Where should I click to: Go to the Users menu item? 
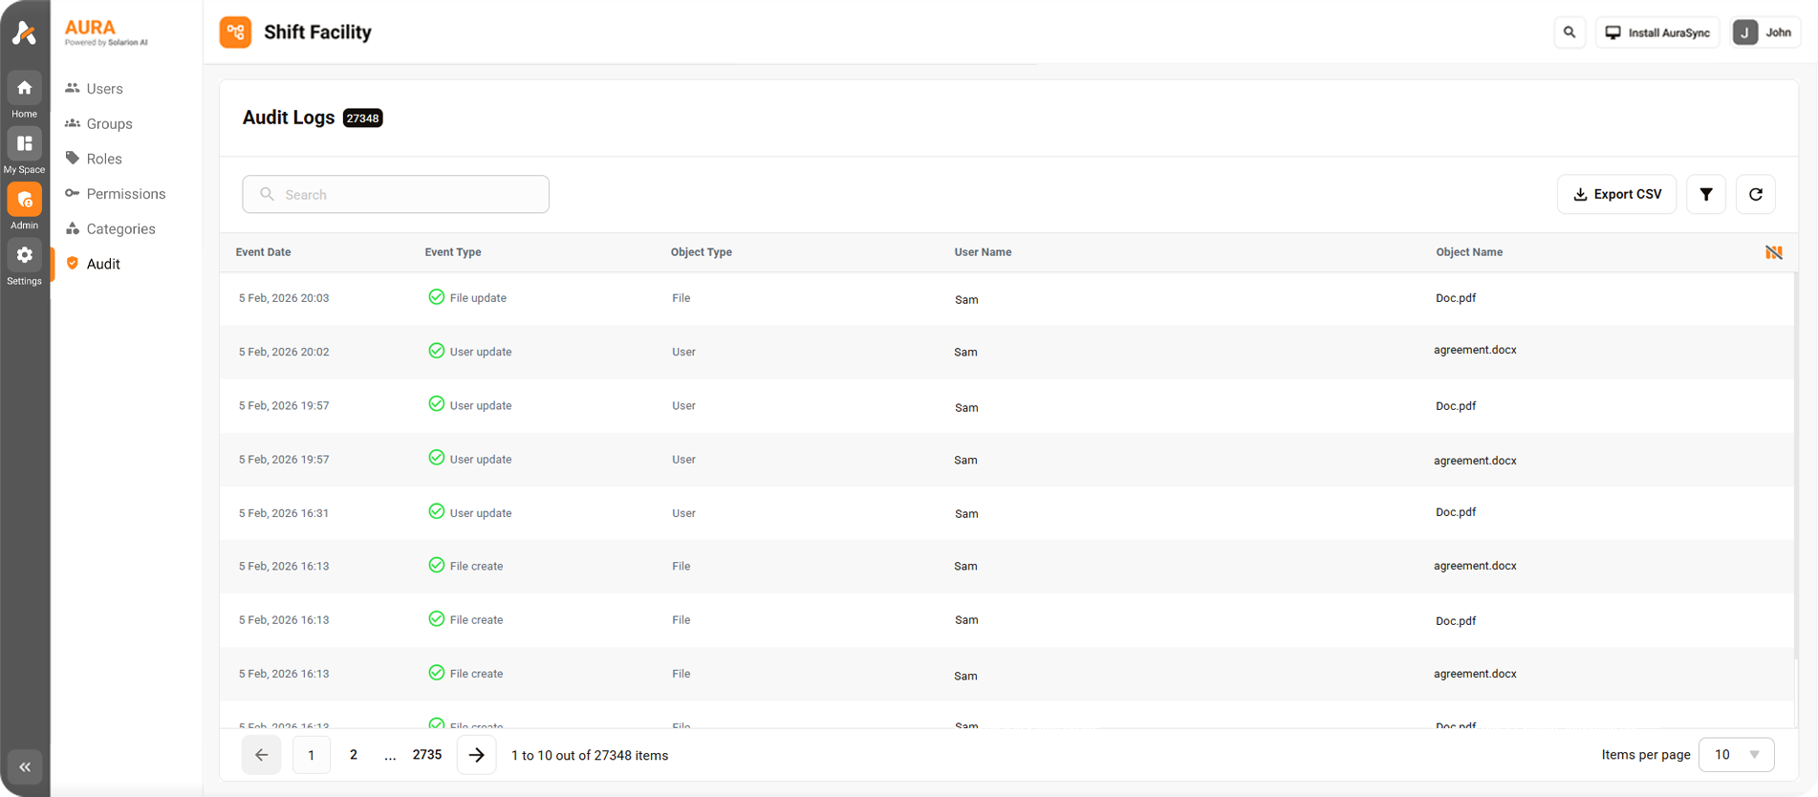(104, 89)
